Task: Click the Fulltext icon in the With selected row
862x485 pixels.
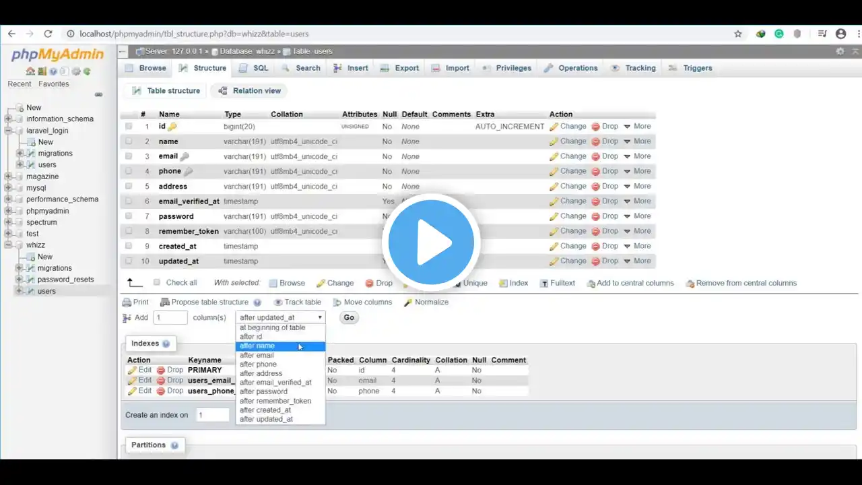Action: click(x=544, y=284)
